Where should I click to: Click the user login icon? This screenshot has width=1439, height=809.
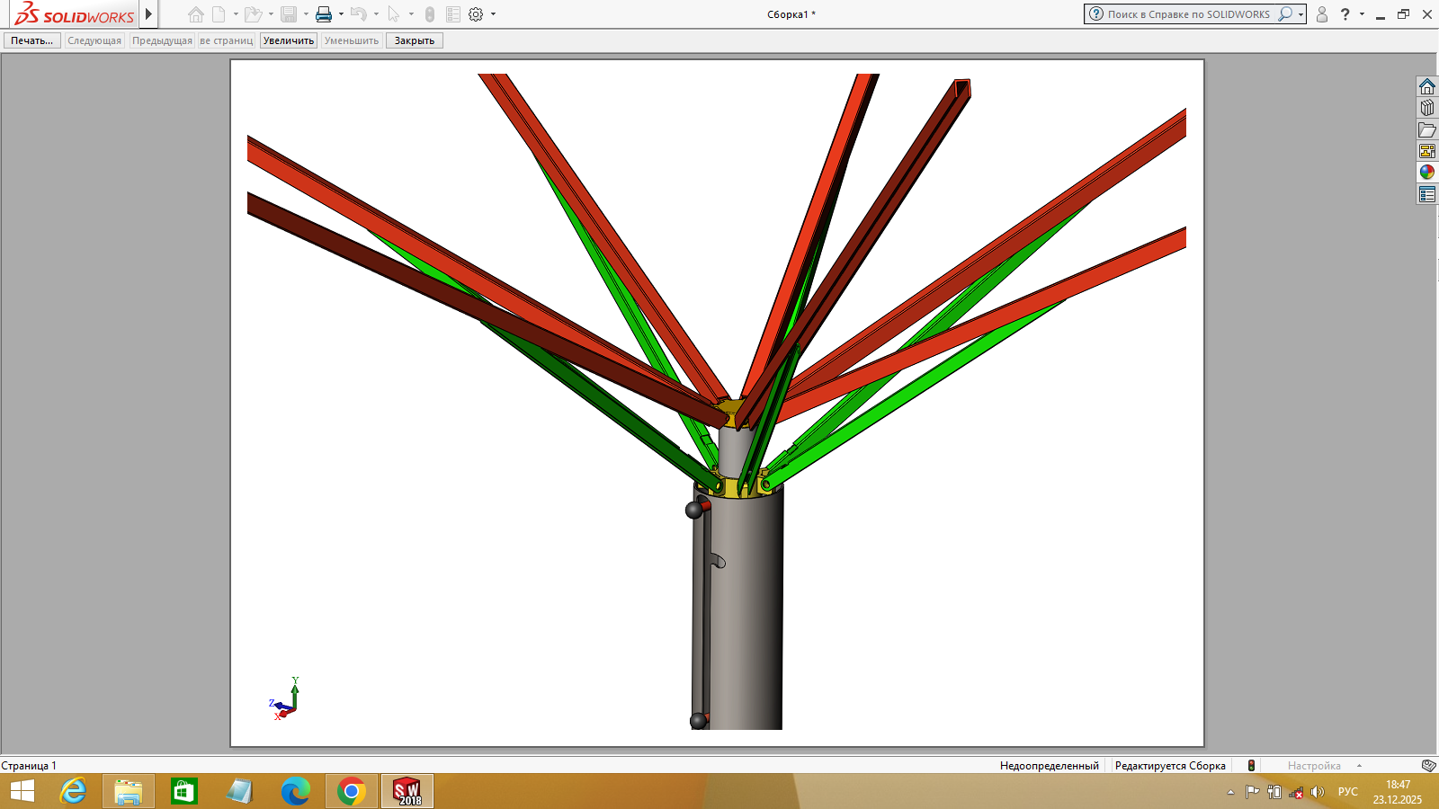pyautogui.click(x=1322, y=14)
